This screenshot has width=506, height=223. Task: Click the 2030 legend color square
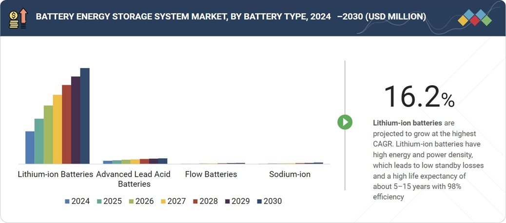(x=259, y=201)
